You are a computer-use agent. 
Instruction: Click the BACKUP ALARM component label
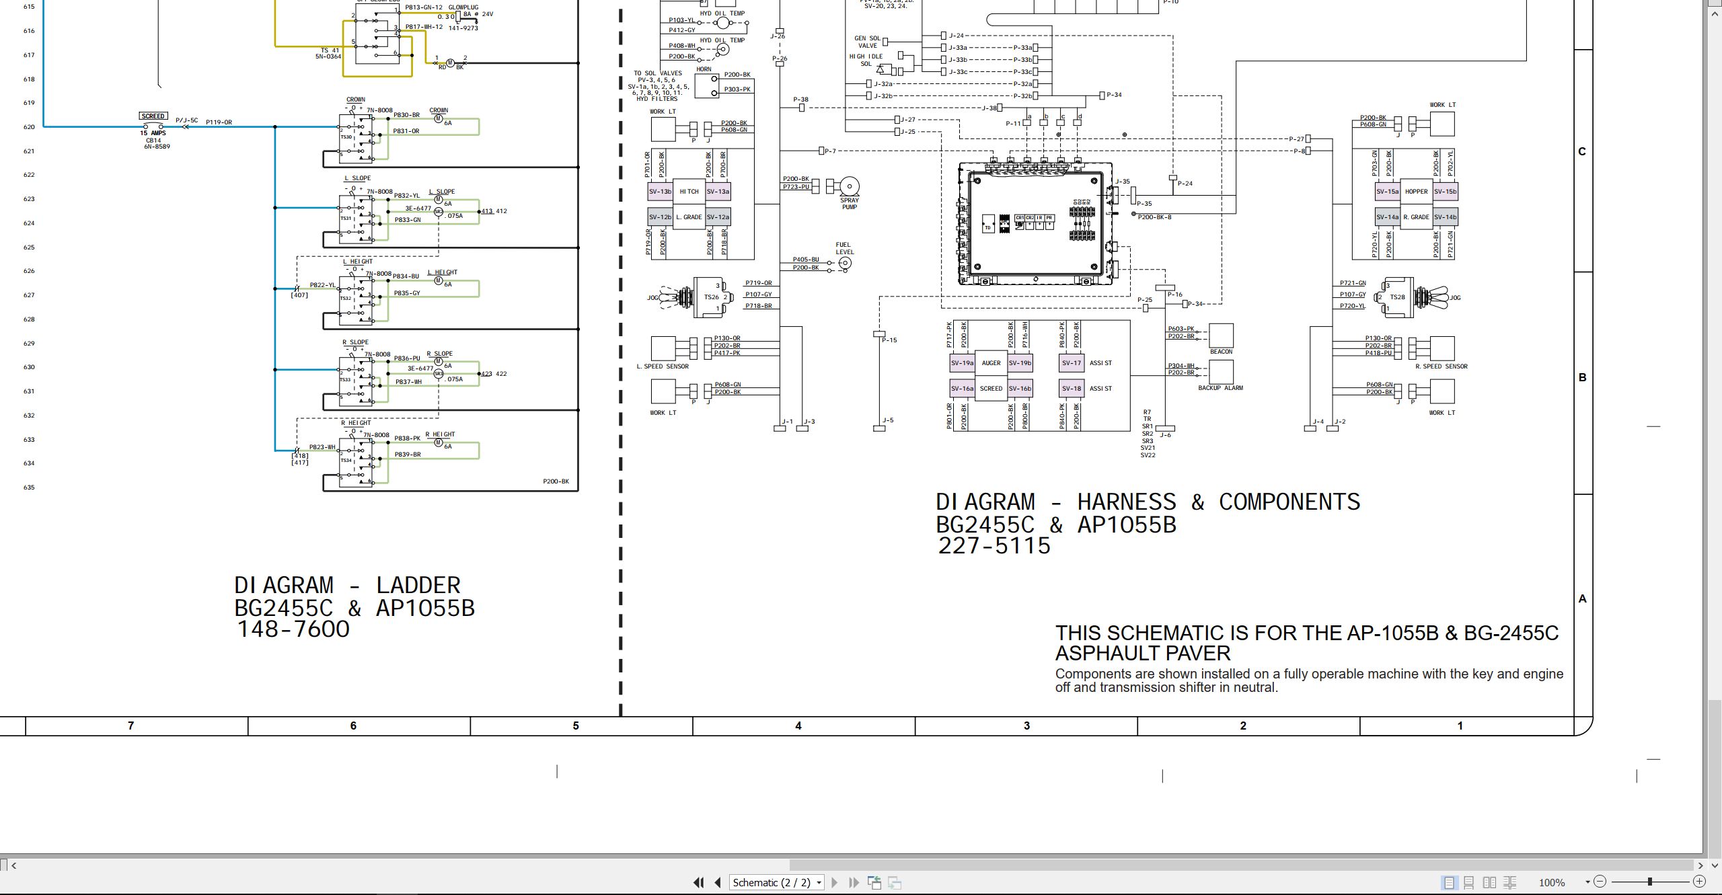coord(1220,388)
